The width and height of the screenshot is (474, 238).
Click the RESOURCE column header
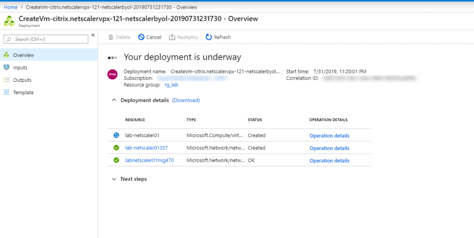[135, 120]
